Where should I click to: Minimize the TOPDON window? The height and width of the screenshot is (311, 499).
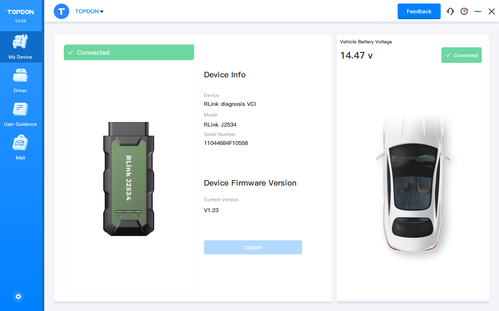[477, 11]
